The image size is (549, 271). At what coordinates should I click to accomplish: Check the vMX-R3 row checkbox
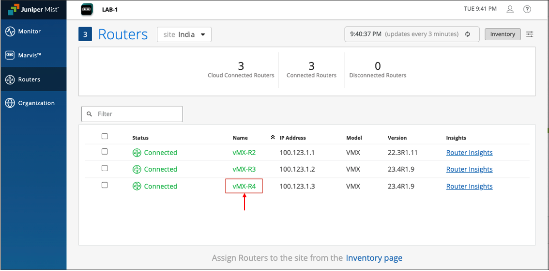coord(105,168)
